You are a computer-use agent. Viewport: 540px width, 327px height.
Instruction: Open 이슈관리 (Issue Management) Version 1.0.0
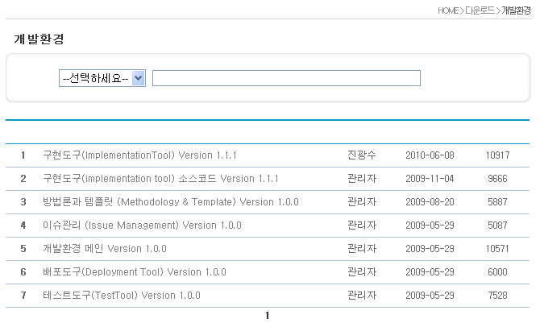pyautogui.click(x=141, y=226)
